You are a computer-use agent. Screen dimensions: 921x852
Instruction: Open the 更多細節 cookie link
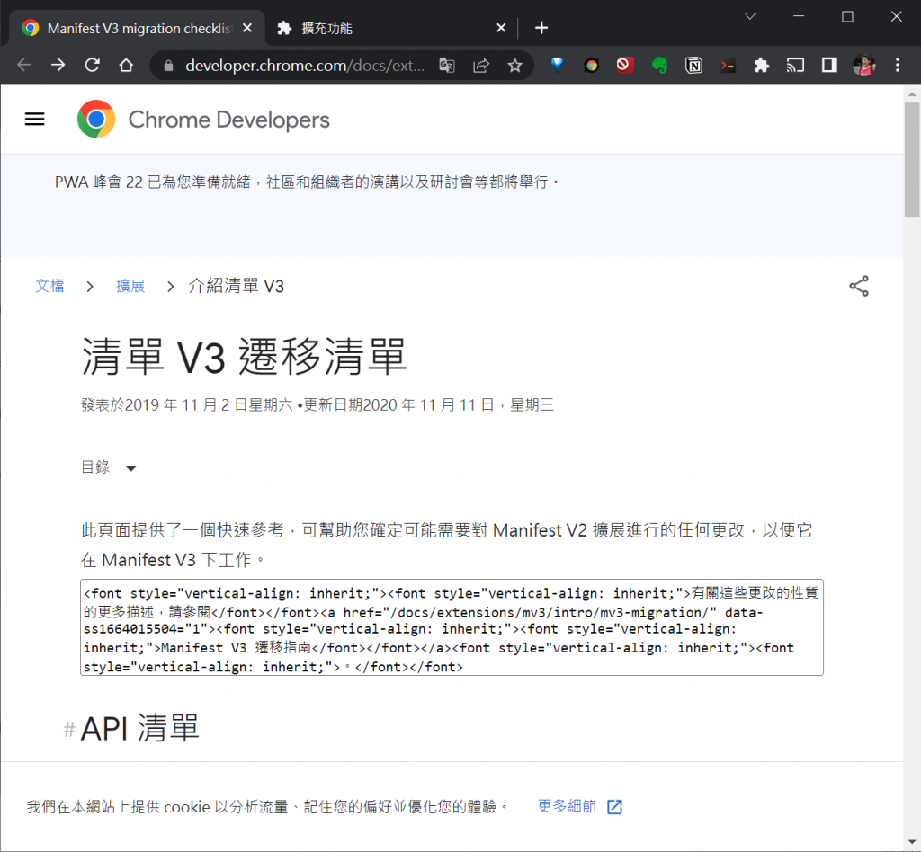tap(580, 806)
